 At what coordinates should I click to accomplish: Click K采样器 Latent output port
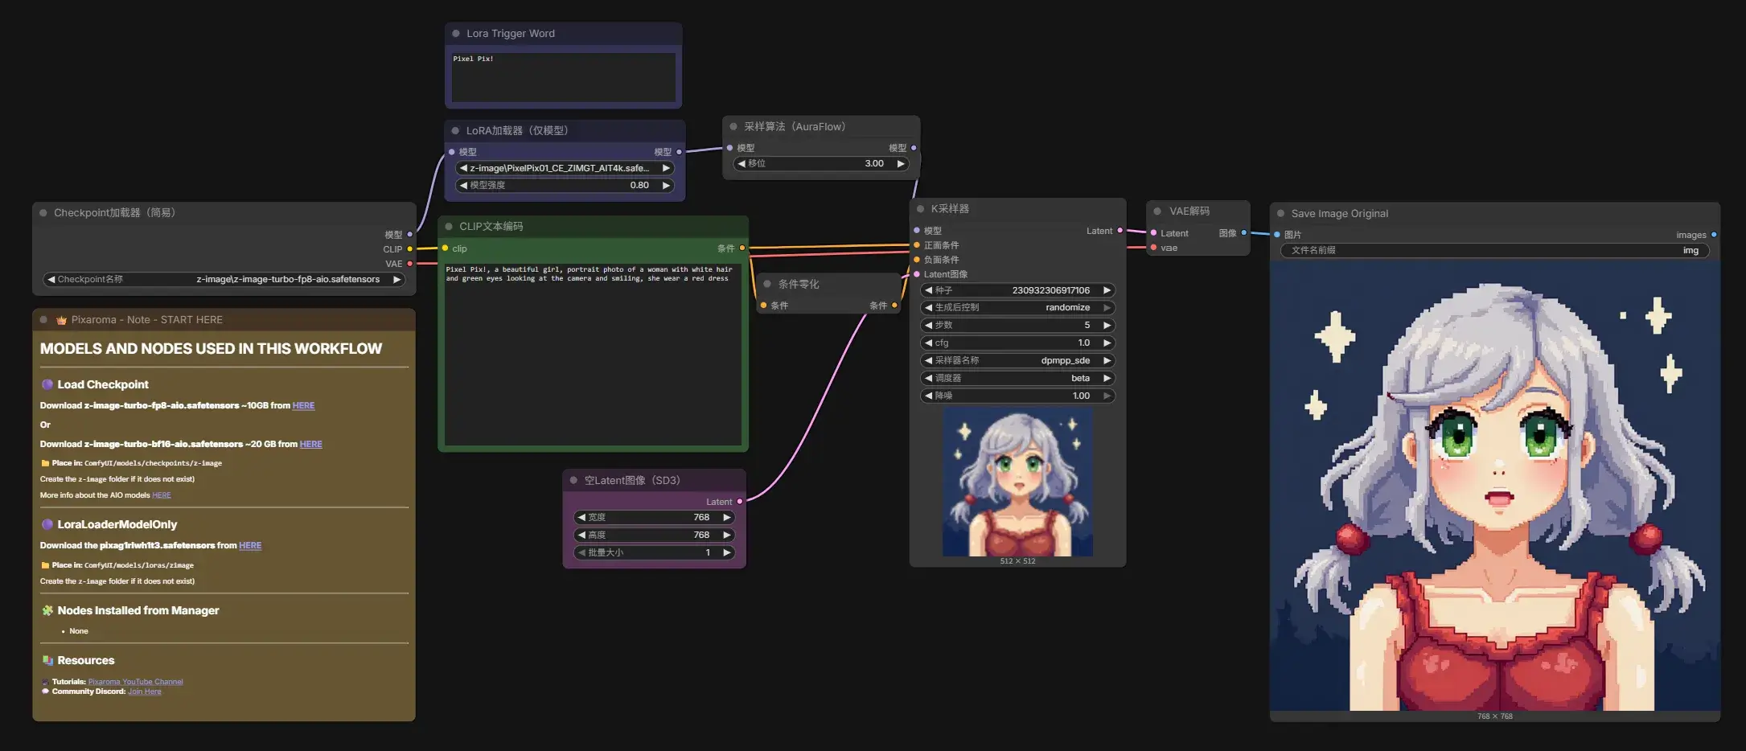click(x=1119, y=231)
